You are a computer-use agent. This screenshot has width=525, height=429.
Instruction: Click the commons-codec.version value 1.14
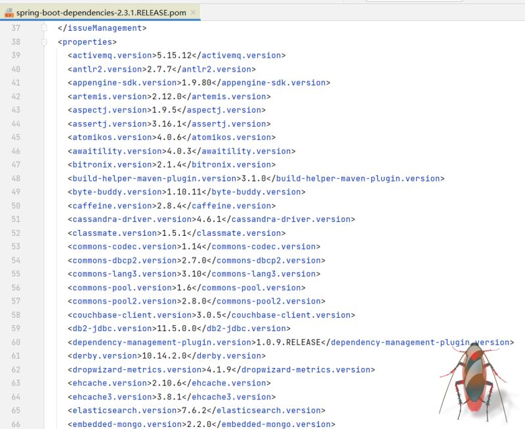click(x=192, y=246)
